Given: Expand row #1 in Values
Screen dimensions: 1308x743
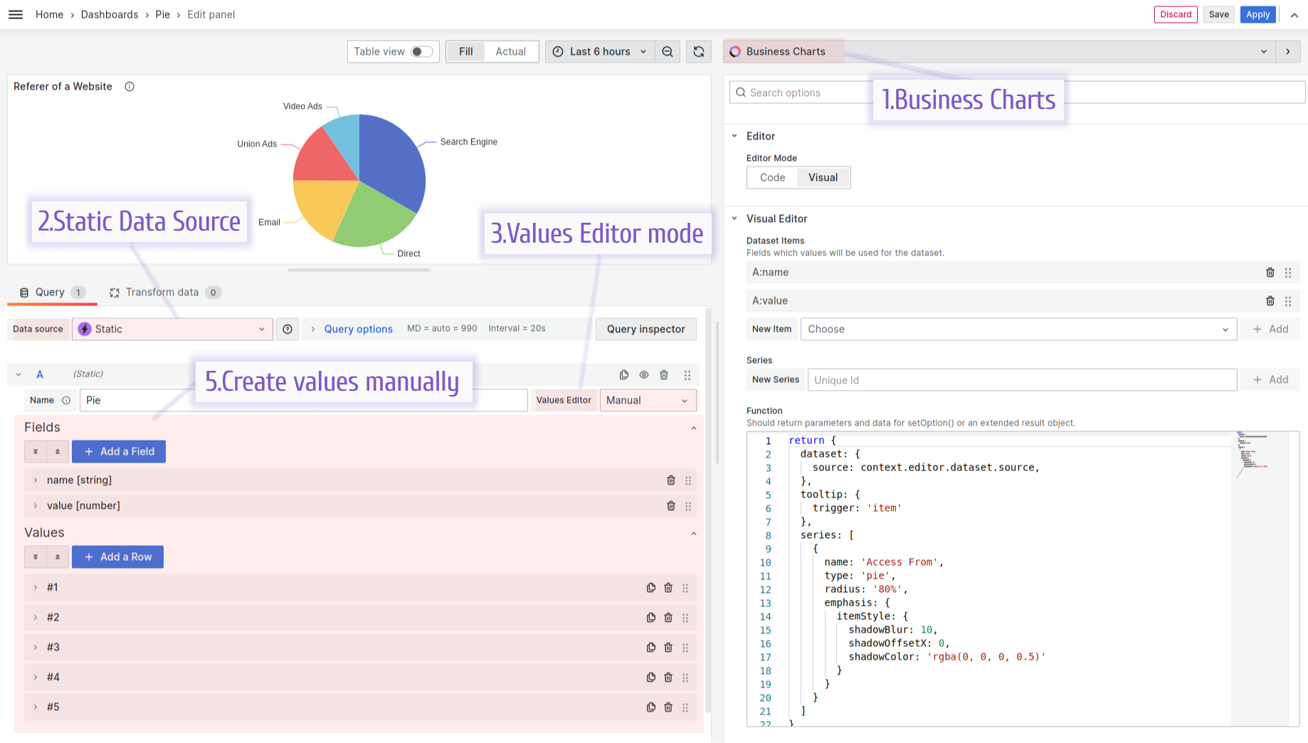Looking at the screenshot, I should (x=36, y=588).
